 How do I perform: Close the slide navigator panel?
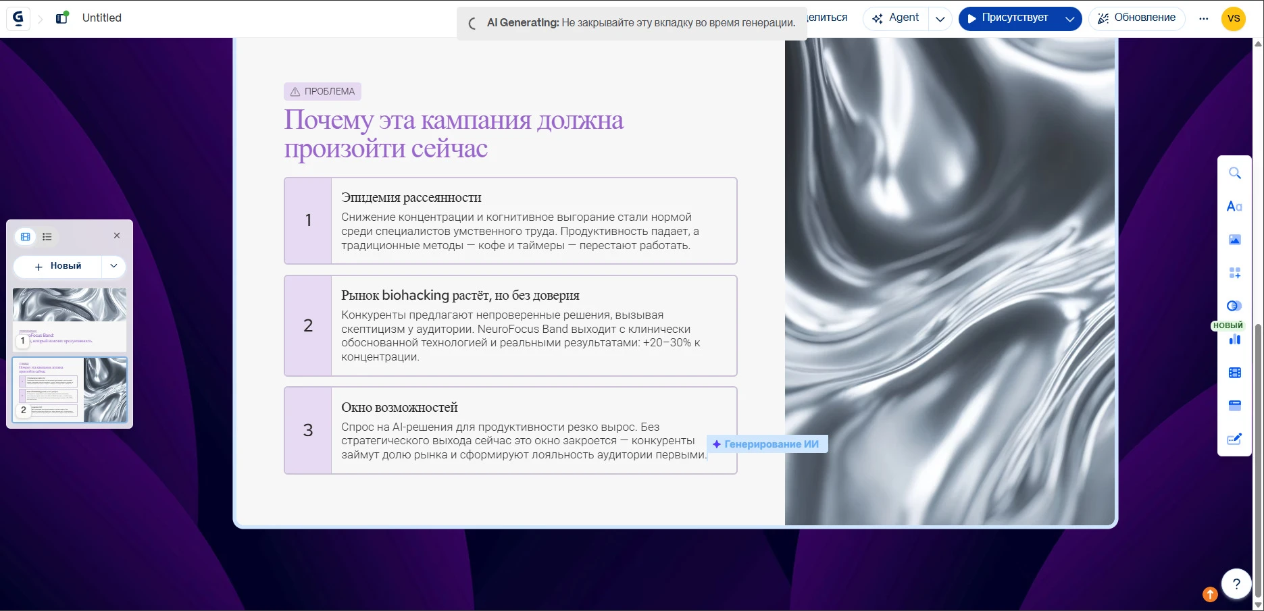pos(117,236)
